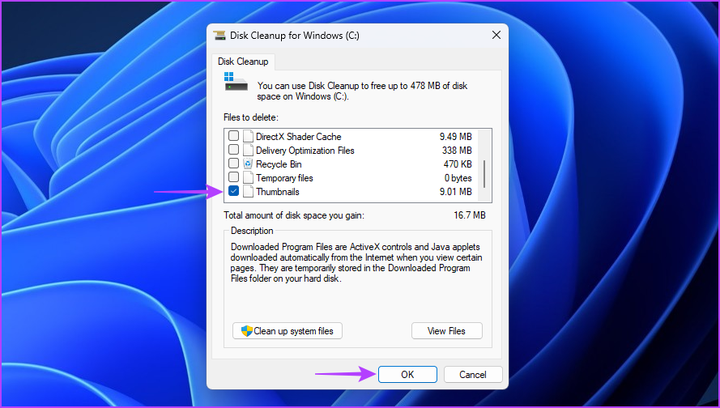This screenshot has height=408, width=720.
Task: Click the Total amount of disk space label
Action: coord(294,215)
